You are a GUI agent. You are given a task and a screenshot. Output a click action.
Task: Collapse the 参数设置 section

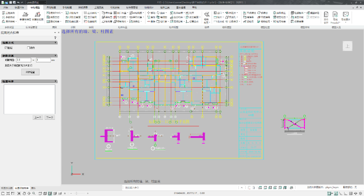(56, 55)
